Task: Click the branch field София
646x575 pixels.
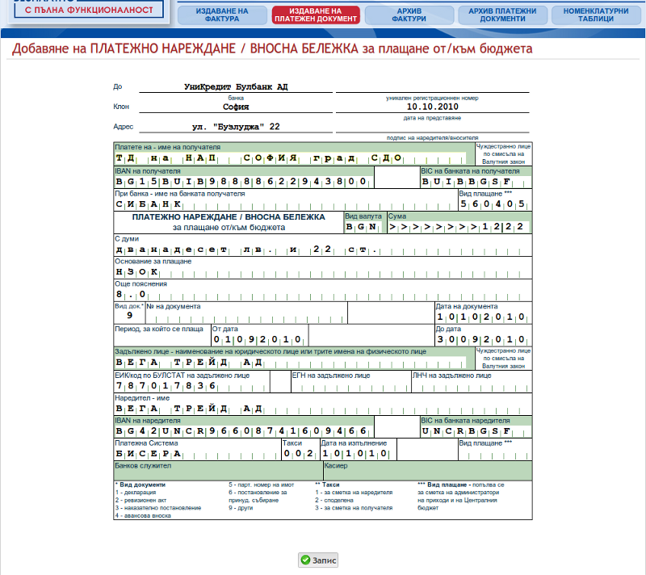Action: pos(236,107)
